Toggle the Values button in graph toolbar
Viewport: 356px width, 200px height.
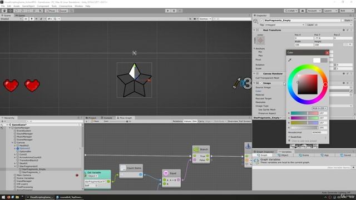click(187, 121)
